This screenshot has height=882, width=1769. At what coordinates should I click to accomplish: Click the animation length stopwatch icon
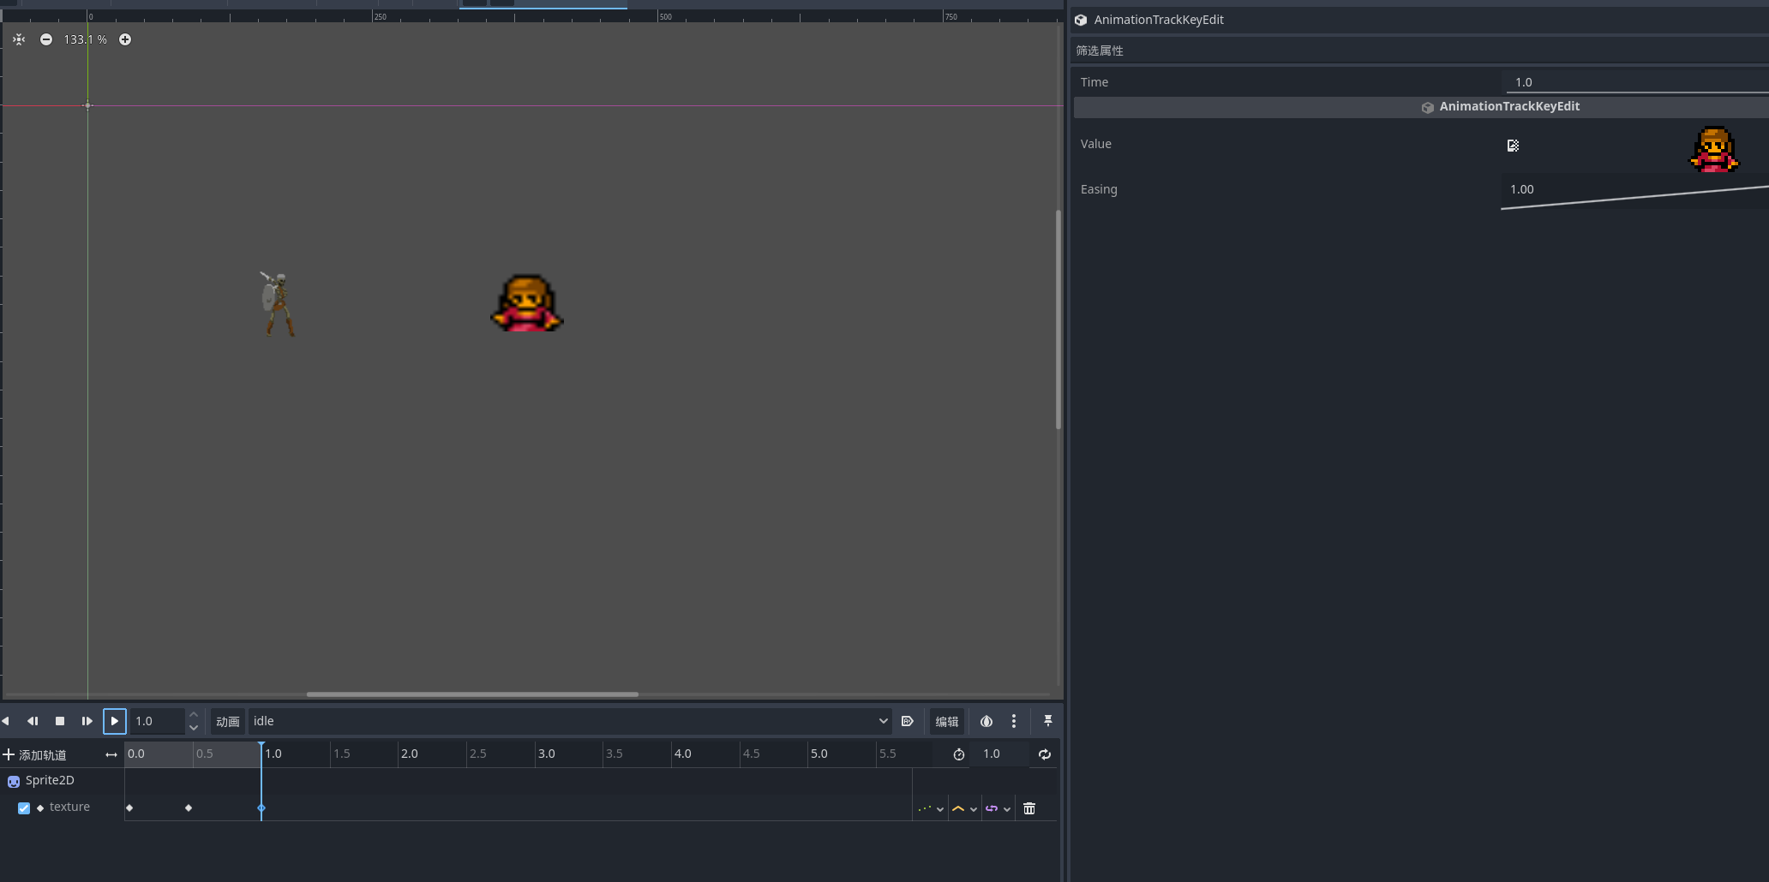(x=959, y=754)
